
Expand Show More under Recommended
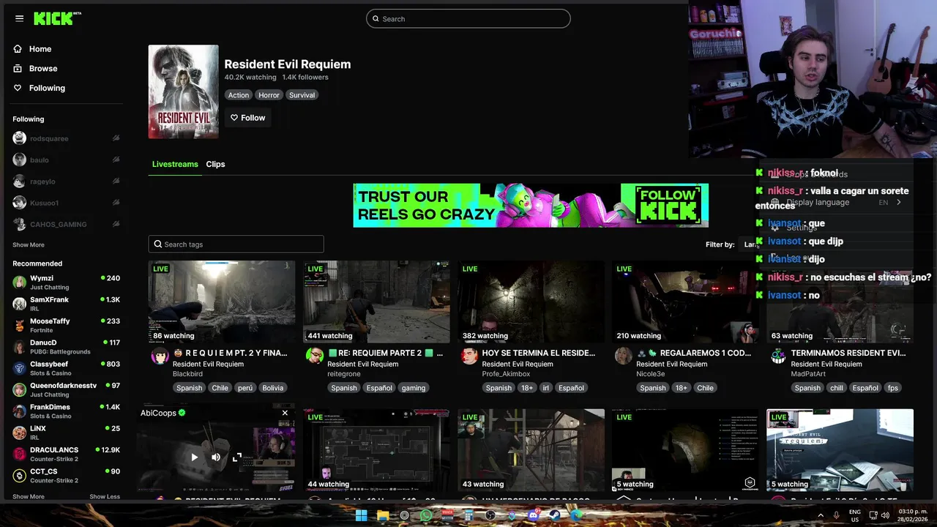29,497
